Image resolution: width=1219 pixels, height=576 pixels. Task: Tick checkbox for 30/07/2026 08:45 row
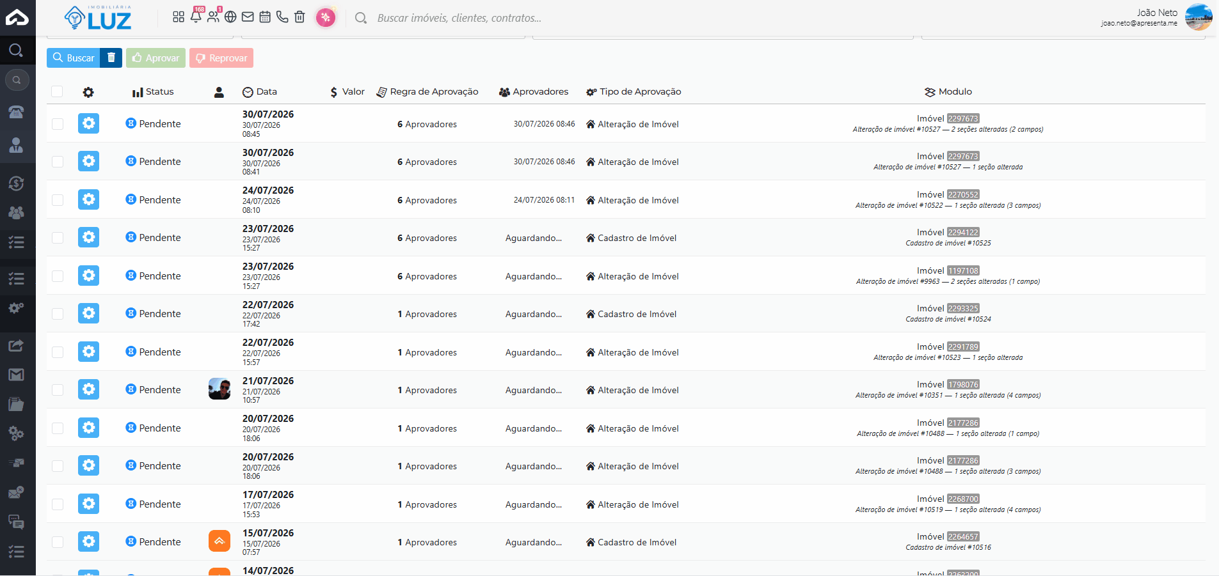click(x=58, y=123)
